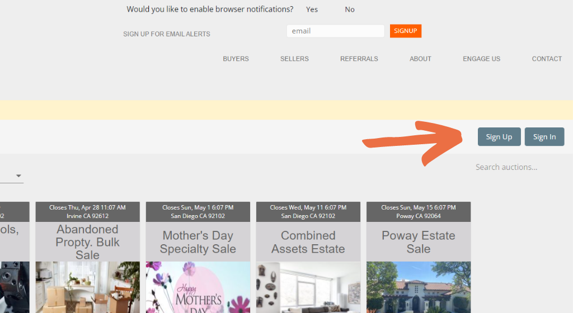573x313 pixels.
Task: Click the Happy Mother's Day flower image
Action: click(x=198, y=287)
